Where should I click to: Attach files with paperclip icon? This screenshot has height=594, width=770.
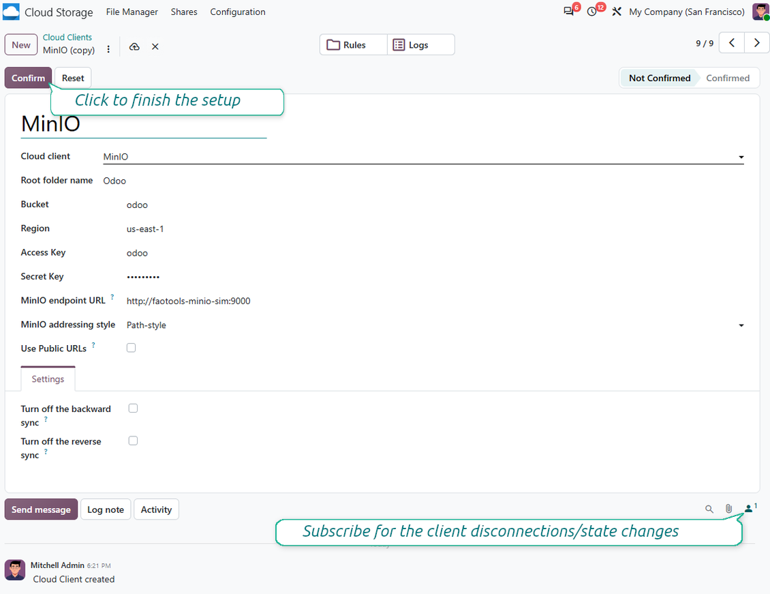pos(728,509)
